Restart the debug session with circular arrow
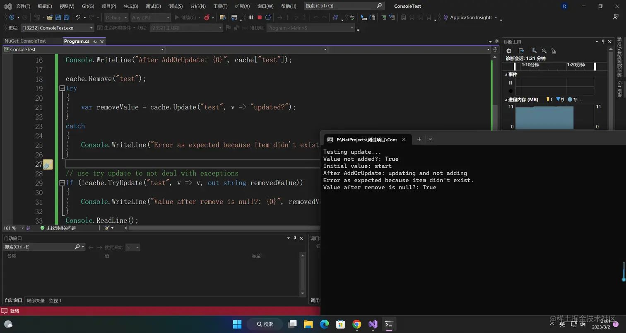The image size is (626, 333). click(x=268, y=17)
